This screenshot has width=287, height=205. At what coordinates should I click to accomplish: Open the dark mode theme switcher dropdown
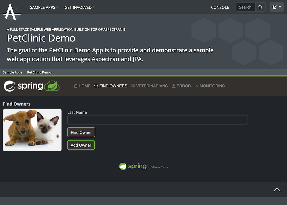(277, 7)
